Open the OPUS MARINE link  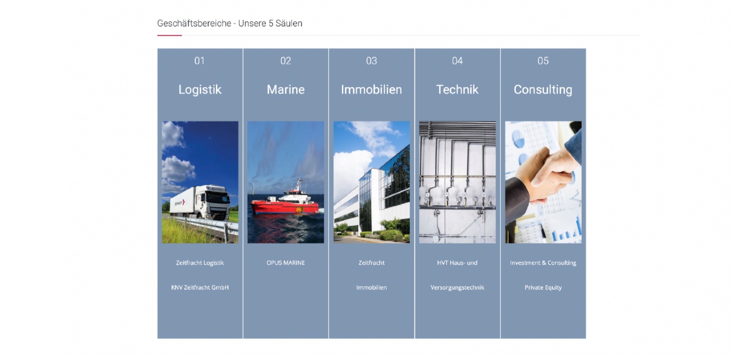point(286,262)
